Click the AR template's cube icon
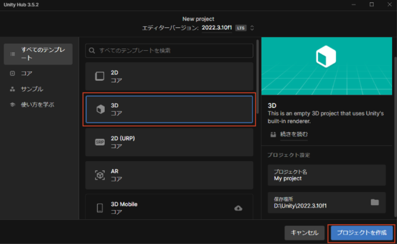This screenshot has height=244, width=397. click(x=99, y=175)
